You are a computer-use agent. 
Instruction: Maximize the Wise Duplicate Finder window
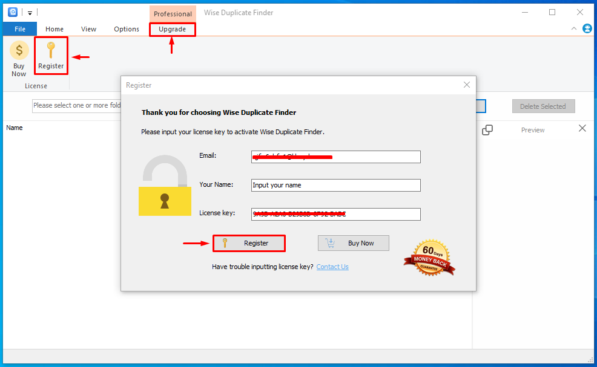pos(552,13)
